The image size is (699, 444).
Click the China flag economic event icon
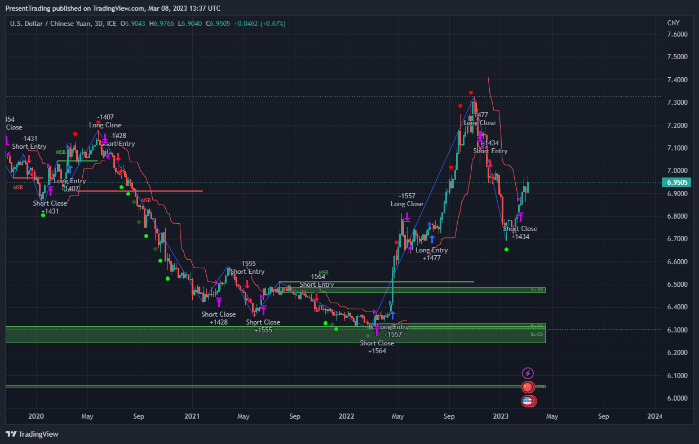(528, 387)
